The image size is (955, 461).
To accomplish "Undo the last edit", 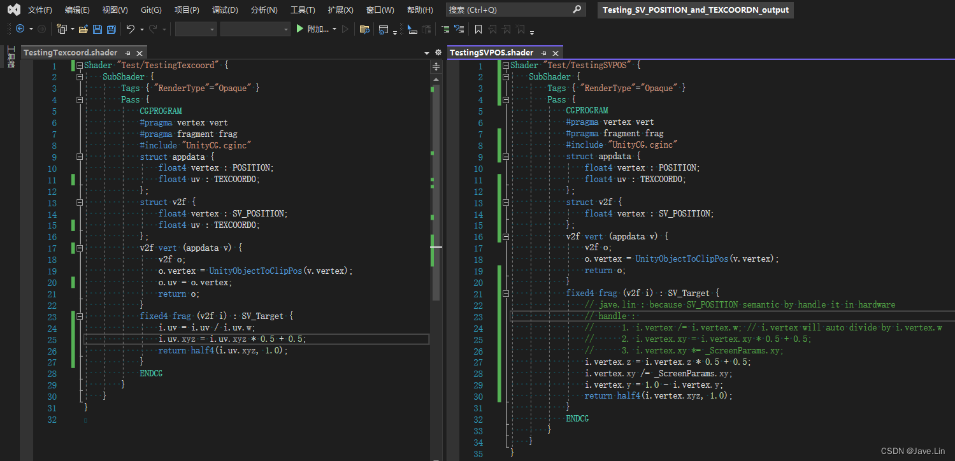I will [131, 29].
